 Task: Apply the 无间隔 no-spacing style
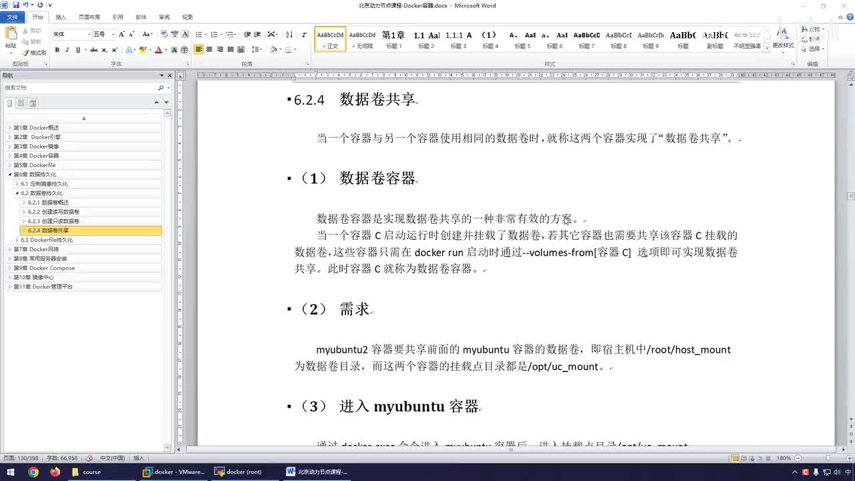click(x=362, y=39)
